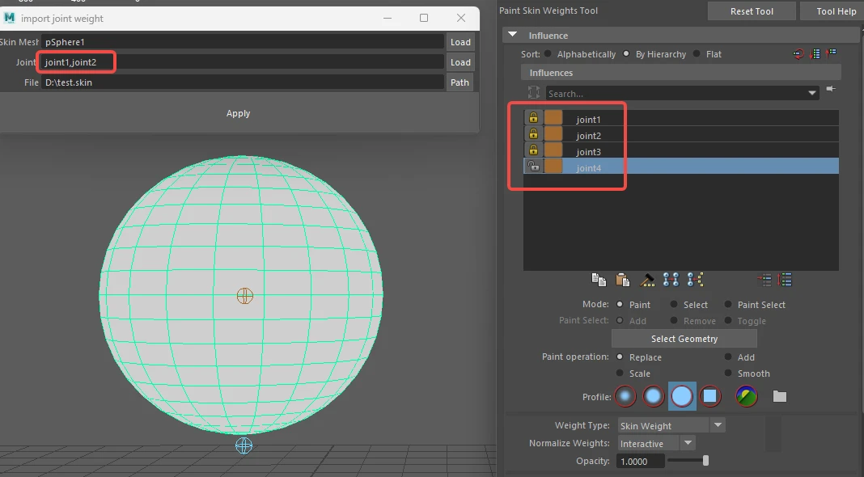Click the Apply button
Viewport: 864px width, 477px height.
[x=238, y=113]
